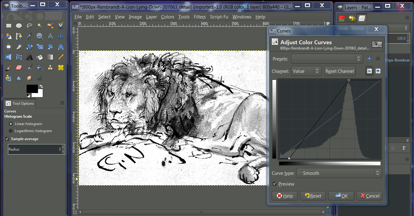Open the Curves presets menu arrow

[378, 59]
